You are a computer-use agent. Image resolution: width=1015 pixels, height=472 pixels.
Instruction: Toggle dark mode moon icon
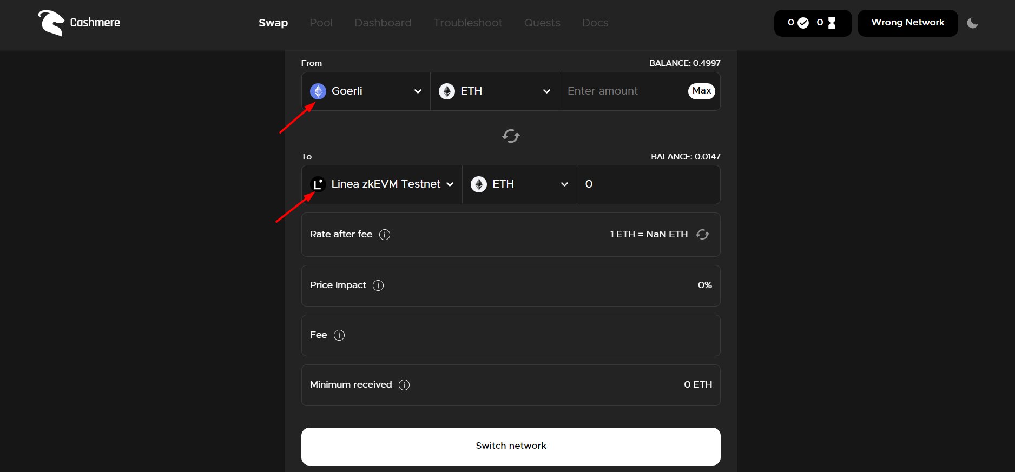tap(972, 23)
